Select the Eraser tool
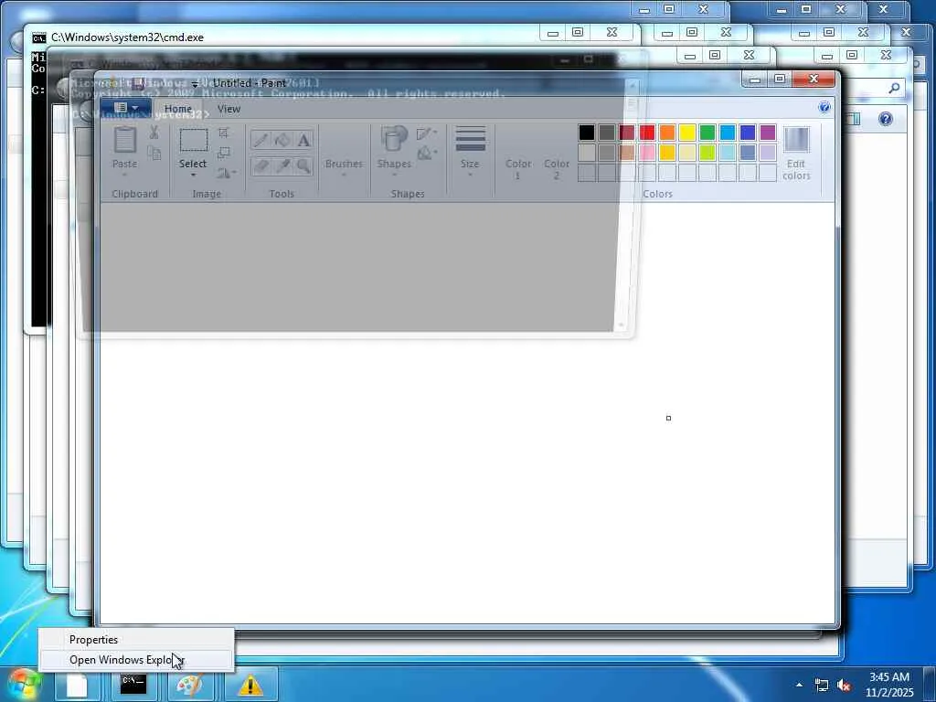The width and height of the screenshot is (936, 702). 261,165
